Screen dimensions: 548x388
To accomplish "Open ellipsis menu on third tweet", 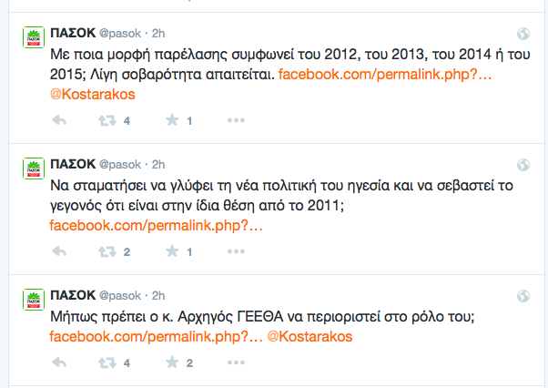I will [236, 362].
